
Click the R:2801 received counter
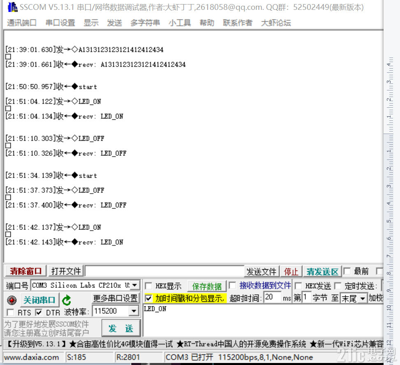click(x=128, y=357)
